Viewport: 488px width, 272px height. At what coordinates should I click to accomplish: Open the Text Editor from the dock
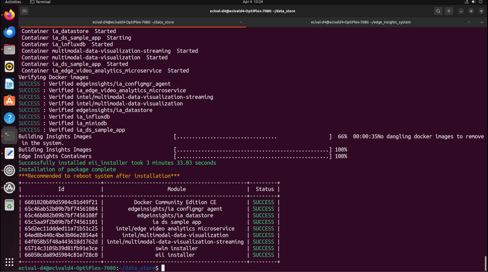pos(9,153)
